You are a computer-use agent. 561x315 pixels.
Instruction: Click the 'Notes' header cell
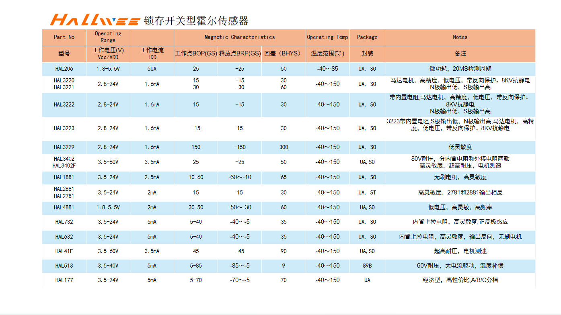[x=460, y=37]
